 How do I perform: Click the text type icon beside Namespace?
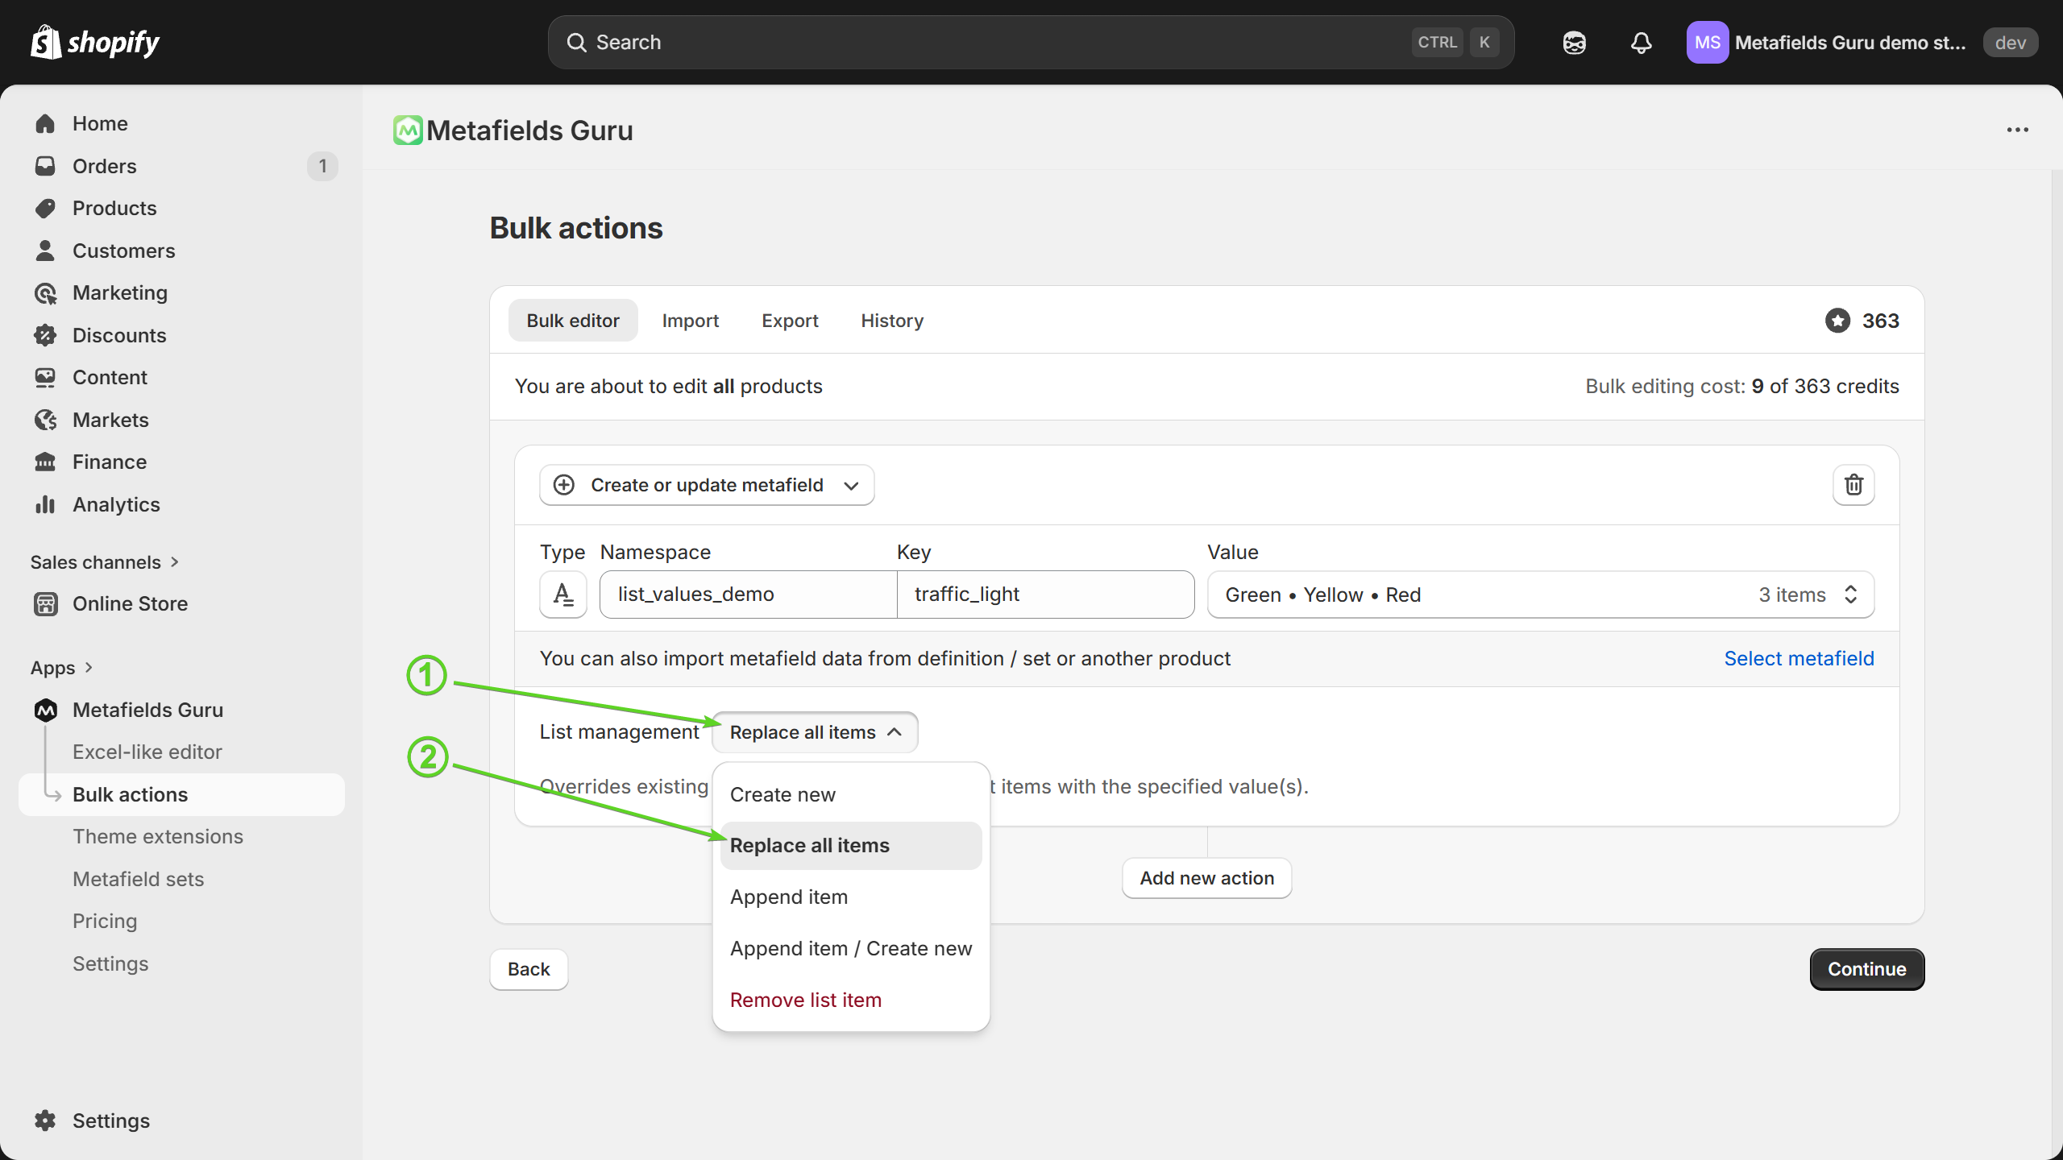[x=563, y=594]
